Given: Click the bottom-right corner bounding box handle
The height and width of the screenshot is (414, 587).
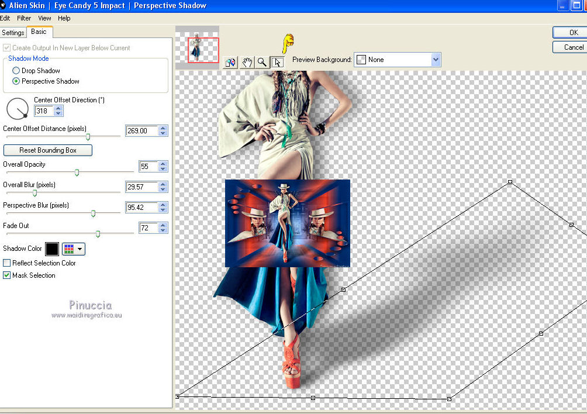Looking at the screenshot, I should pos(449,399).
